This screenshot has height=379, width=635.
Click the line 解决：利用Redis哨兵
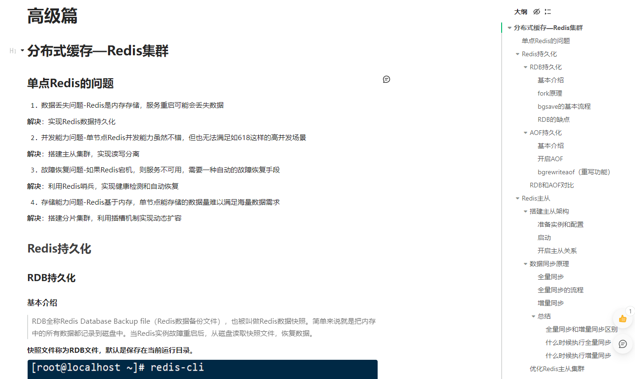(x=103, y=186)
